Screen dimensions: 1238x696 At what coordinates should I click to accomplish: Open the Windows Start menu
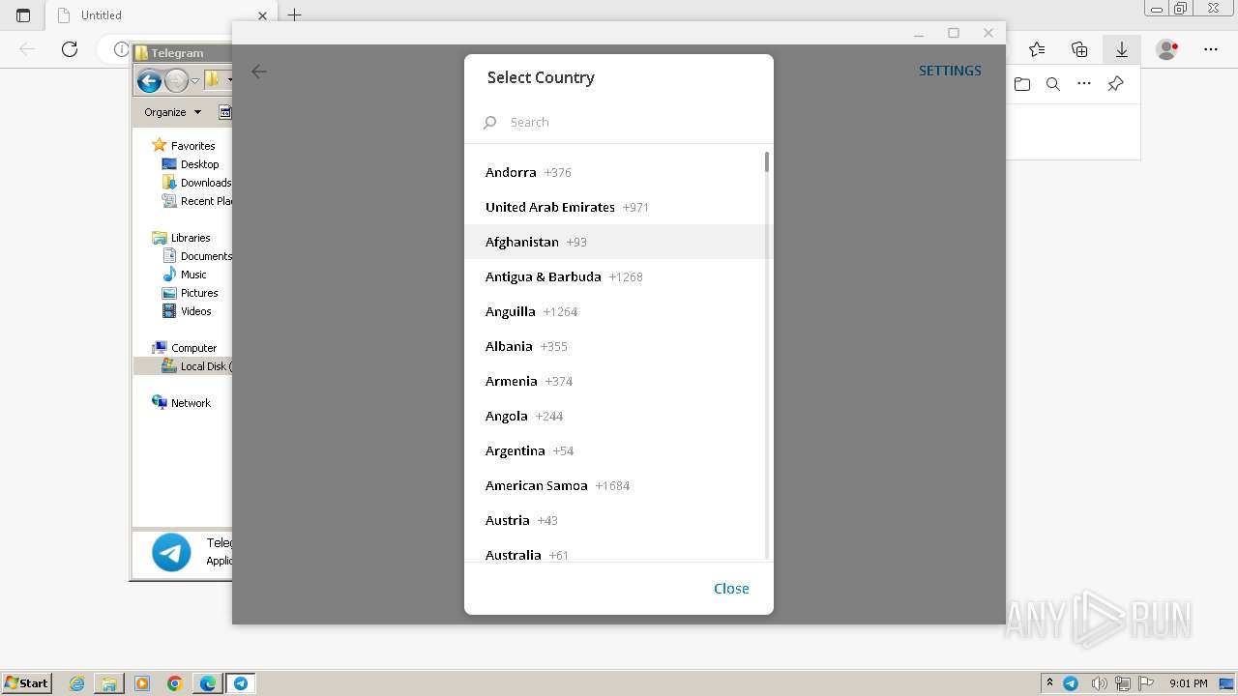pyautogui.click(x=27, y=682)
